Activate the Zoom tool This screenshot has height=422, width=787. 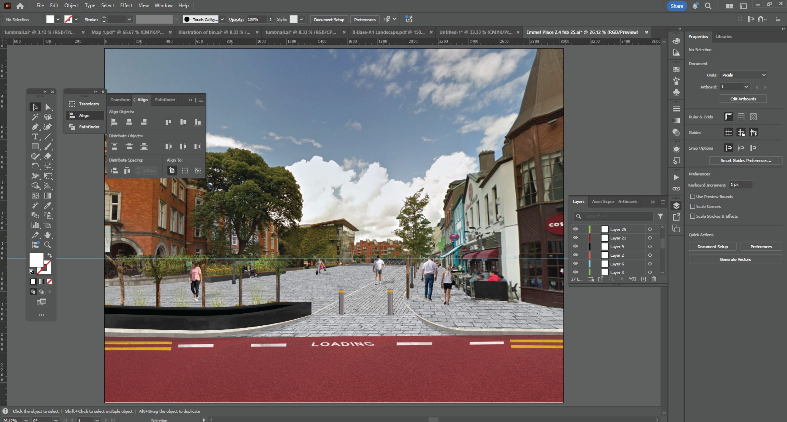coord(48,245)
